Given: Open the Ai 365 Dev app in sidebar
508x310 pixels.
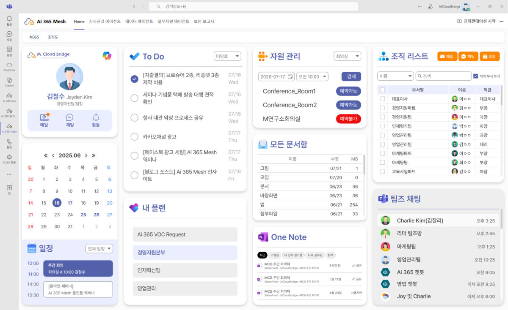Looking at the screenshot, I should 9,98.
